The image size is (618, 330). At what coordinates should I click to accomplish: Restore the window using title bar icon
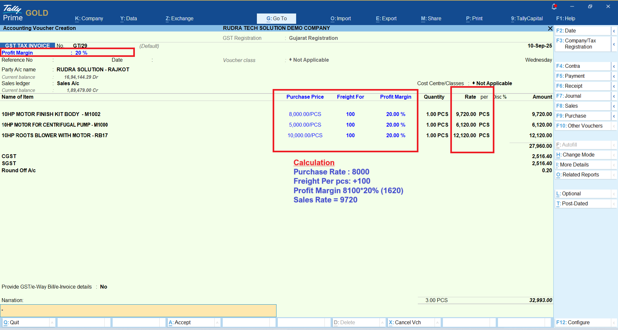pyautogui.click(x=590, y=6)
